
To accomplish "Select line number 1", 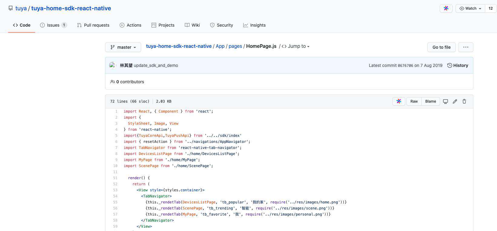I will tap(116, 111).
